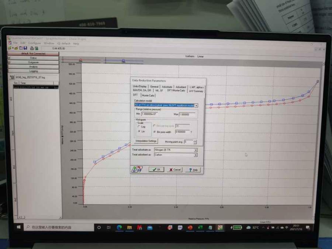Switch to the General tab
This screenshot has height=249, width=332.
click(154, 87)
